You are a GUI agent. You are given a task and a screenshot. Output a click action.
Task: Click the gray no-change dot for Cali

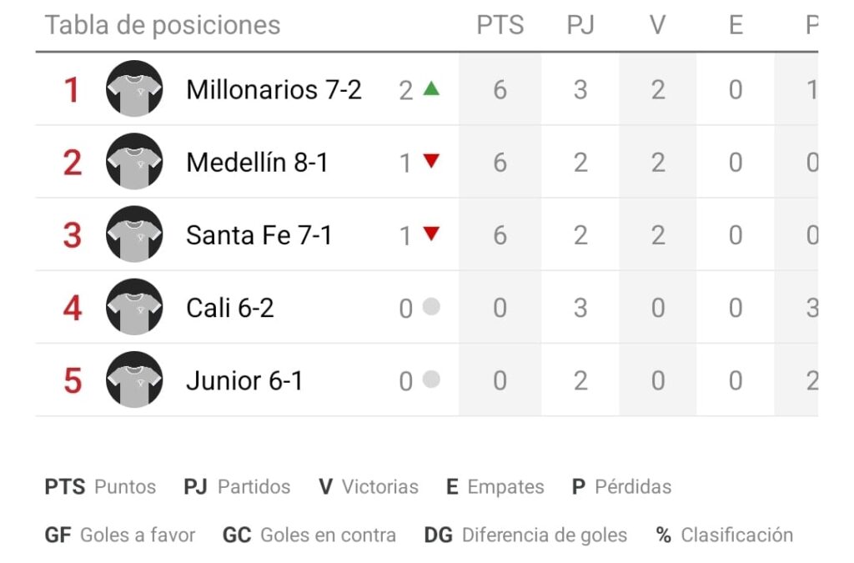pyautogui.click(x=431, y=307)
